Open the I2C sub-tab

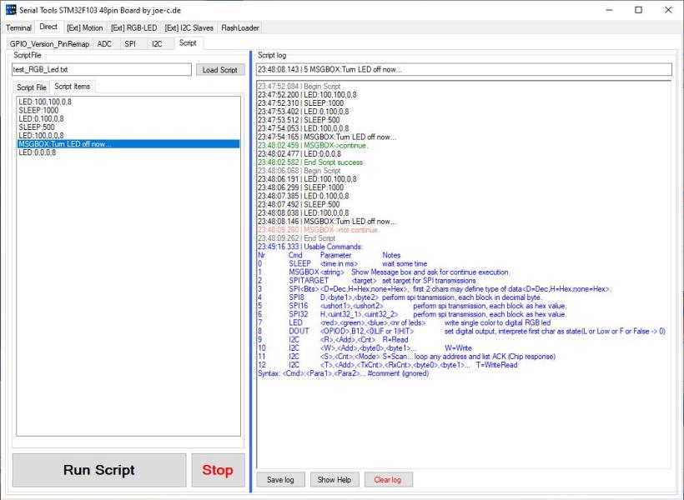156,42
